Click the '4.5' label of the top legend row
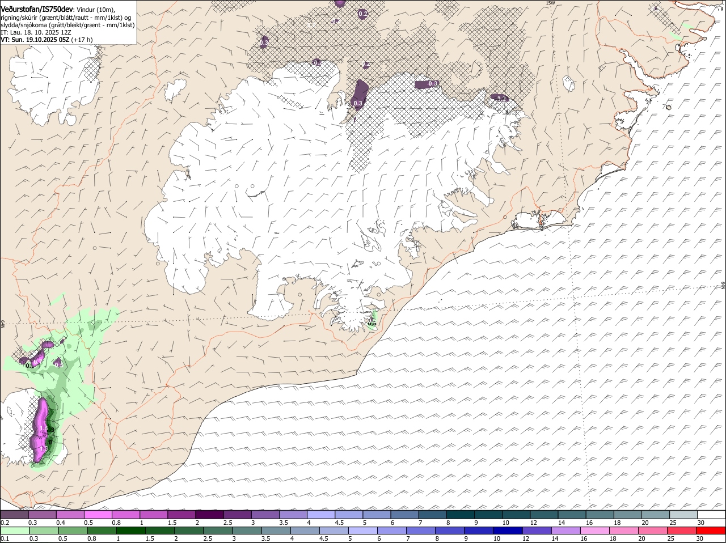726x543 pixels. coord(340,523)
